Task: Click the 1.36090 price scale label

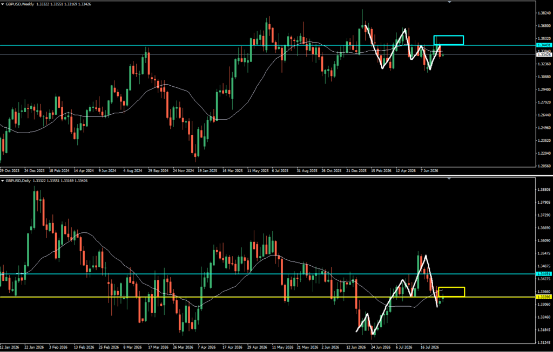Action: click(x=545, y=241)
